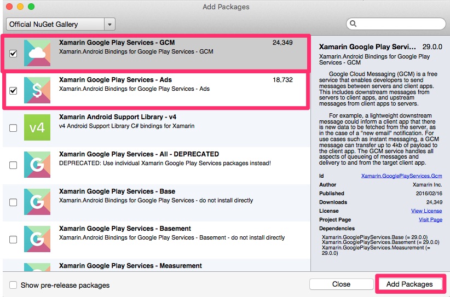The image size is (450, 297).
Task: Open the View License link
Action: pos(426,211)
